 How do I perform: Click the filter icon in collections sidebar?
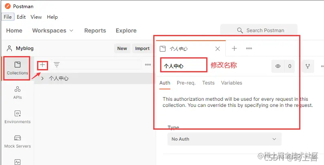(57, 65)
